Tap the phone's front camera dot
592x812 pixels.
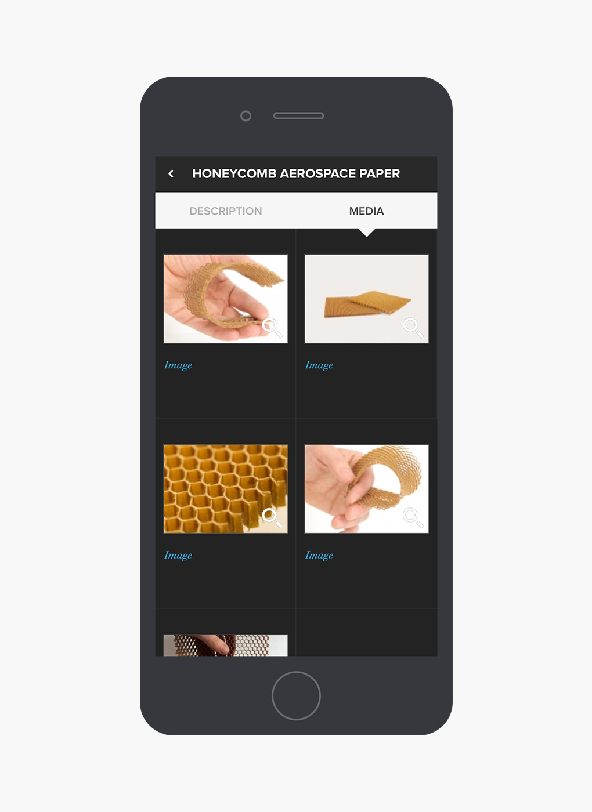tap(246, 116)
